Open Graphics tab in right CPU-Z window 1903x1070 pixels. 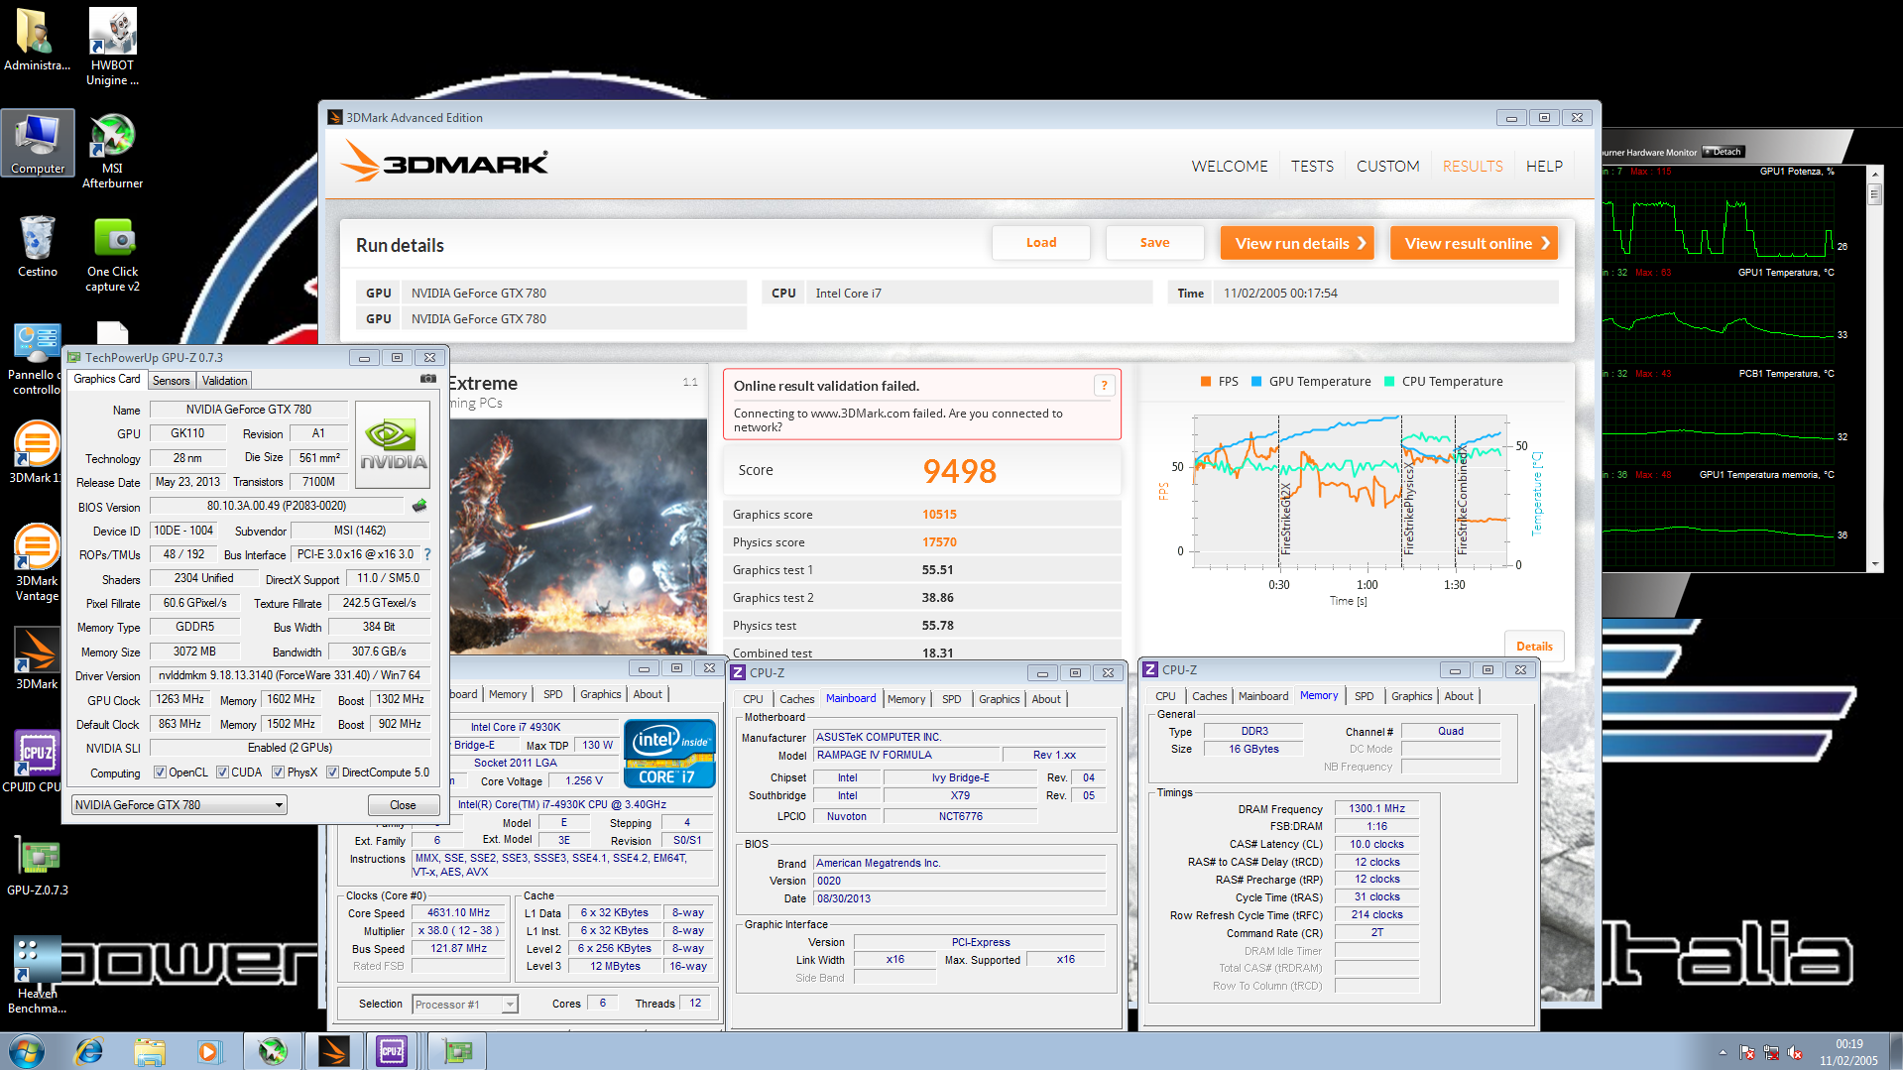tap(1411, 696)
